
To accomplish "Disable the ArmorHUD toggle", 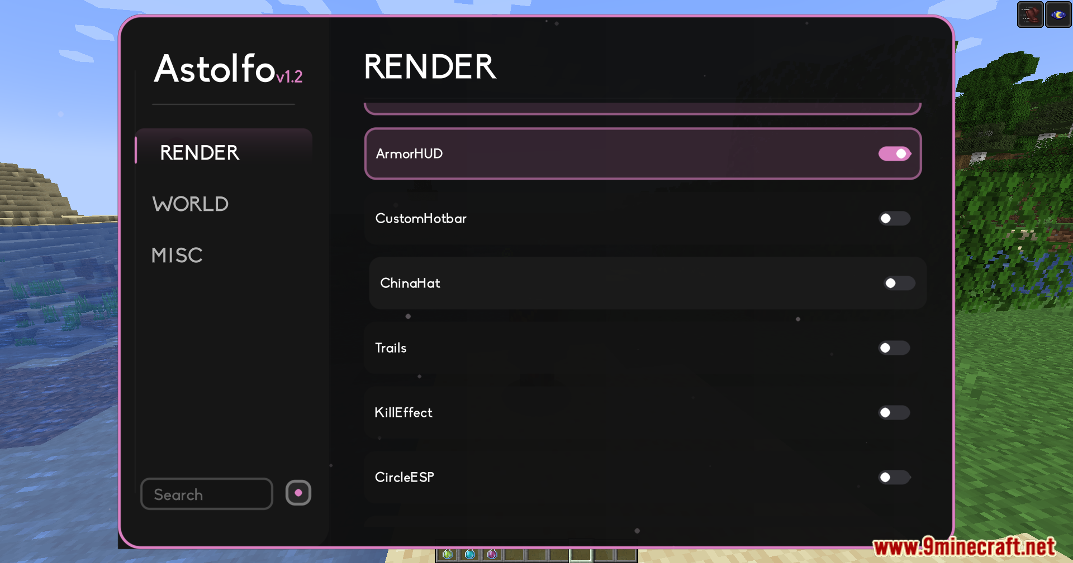I will [x=894, y=153].
